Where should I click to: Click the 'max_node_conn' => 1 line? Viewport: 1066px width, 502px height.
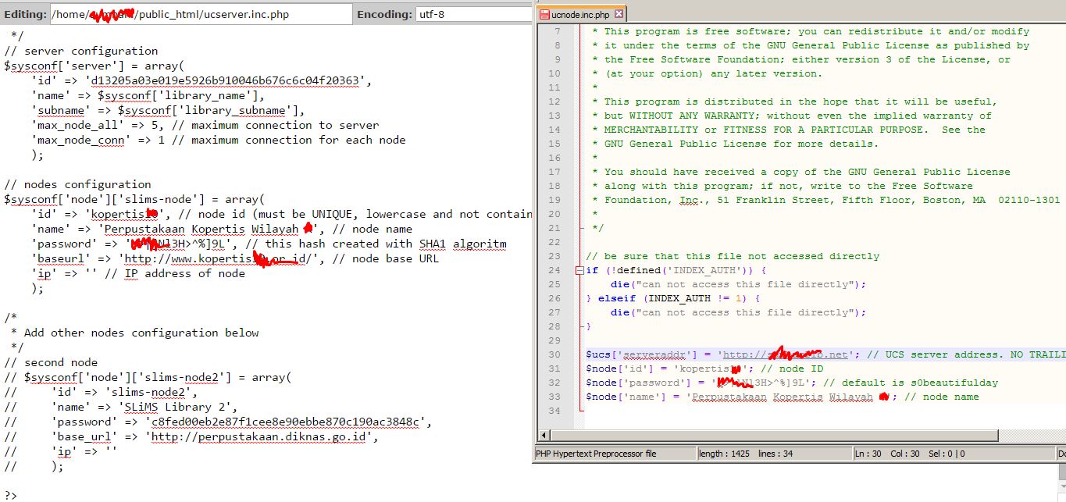(x=219, y=140)
